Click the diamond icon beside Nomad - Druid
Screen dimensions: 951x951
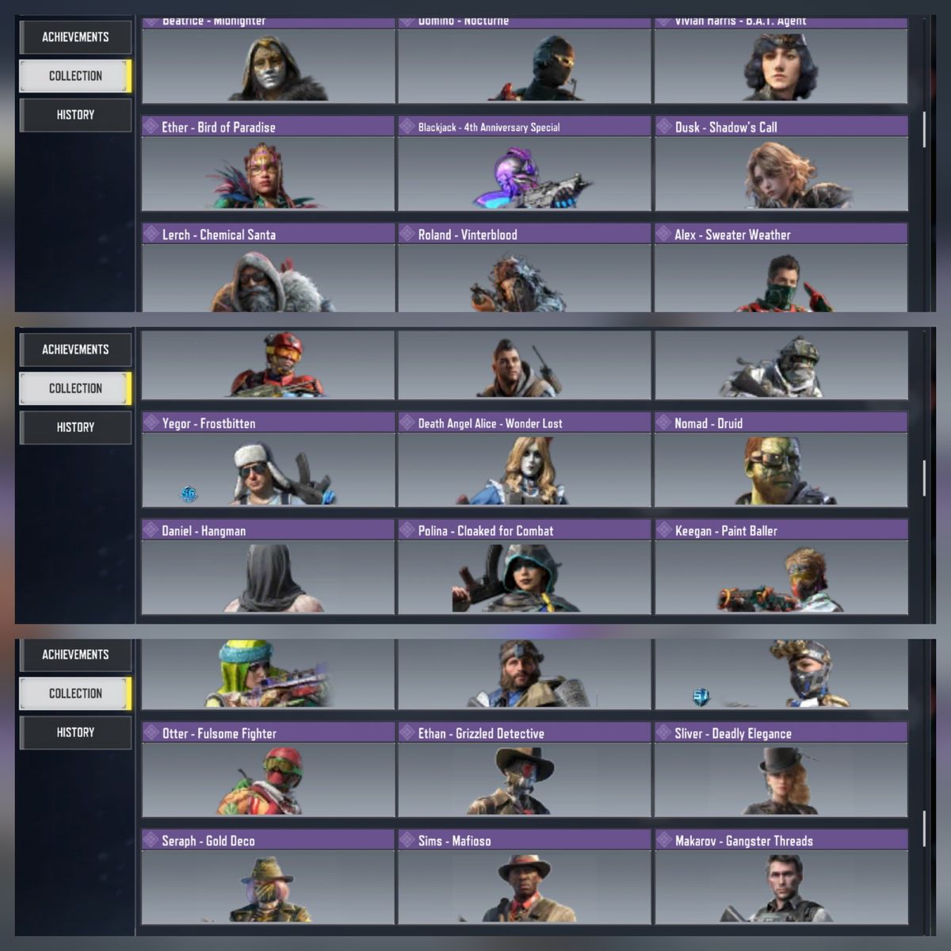tap(663, 422)
